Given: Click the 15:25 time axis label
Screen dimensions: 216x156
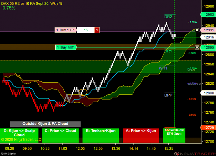Looking at the screenshot, I should tap(169, 148).
